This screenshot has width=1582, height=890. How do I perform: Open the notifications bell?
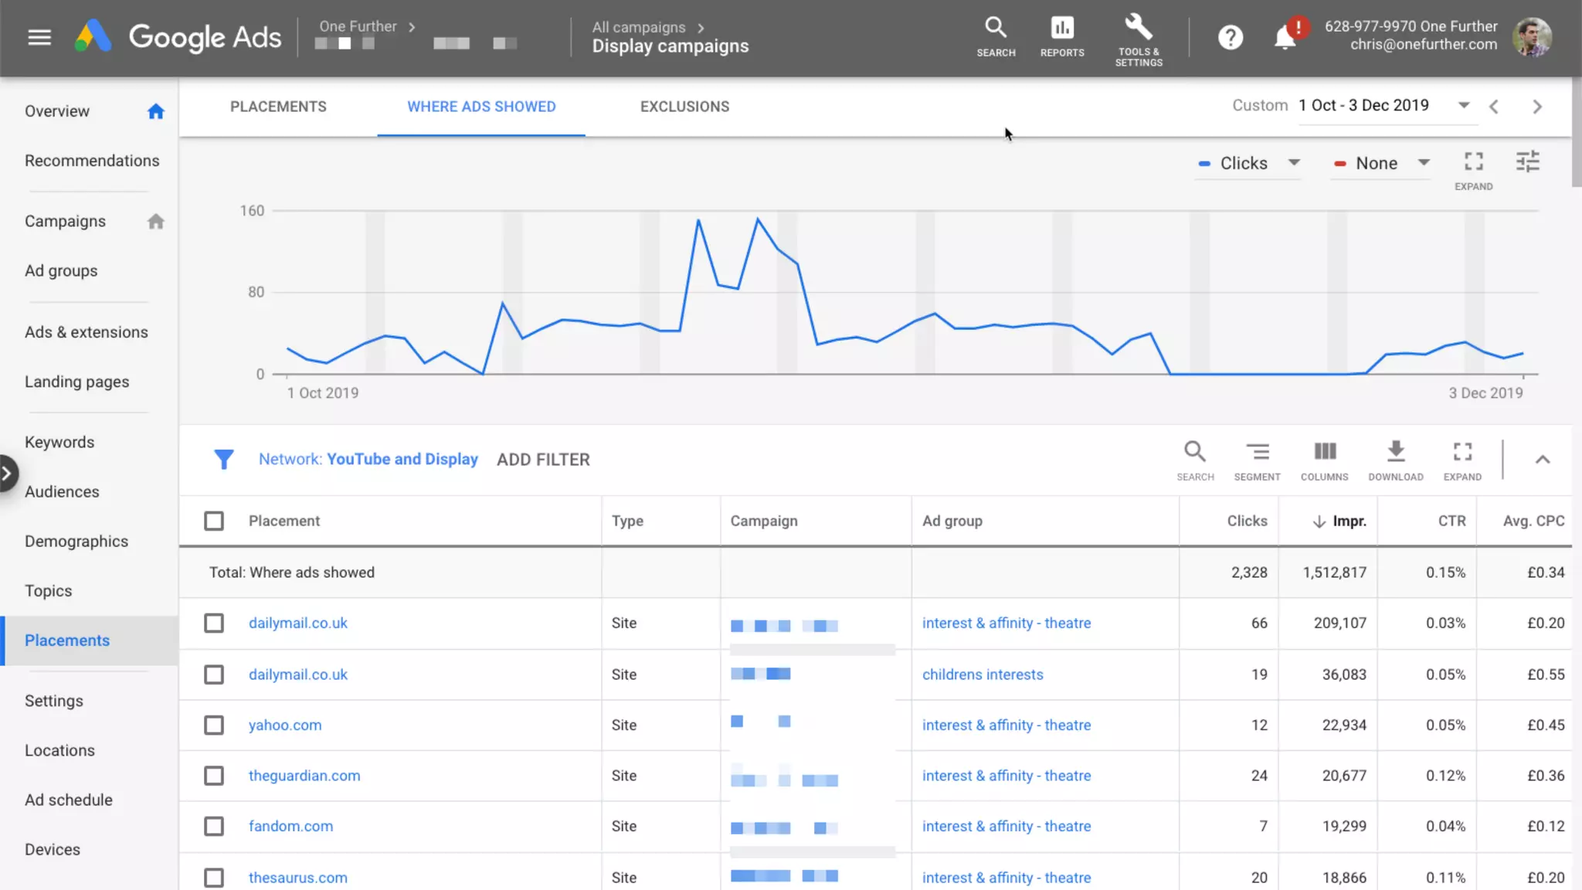[x=1285, y=37]
